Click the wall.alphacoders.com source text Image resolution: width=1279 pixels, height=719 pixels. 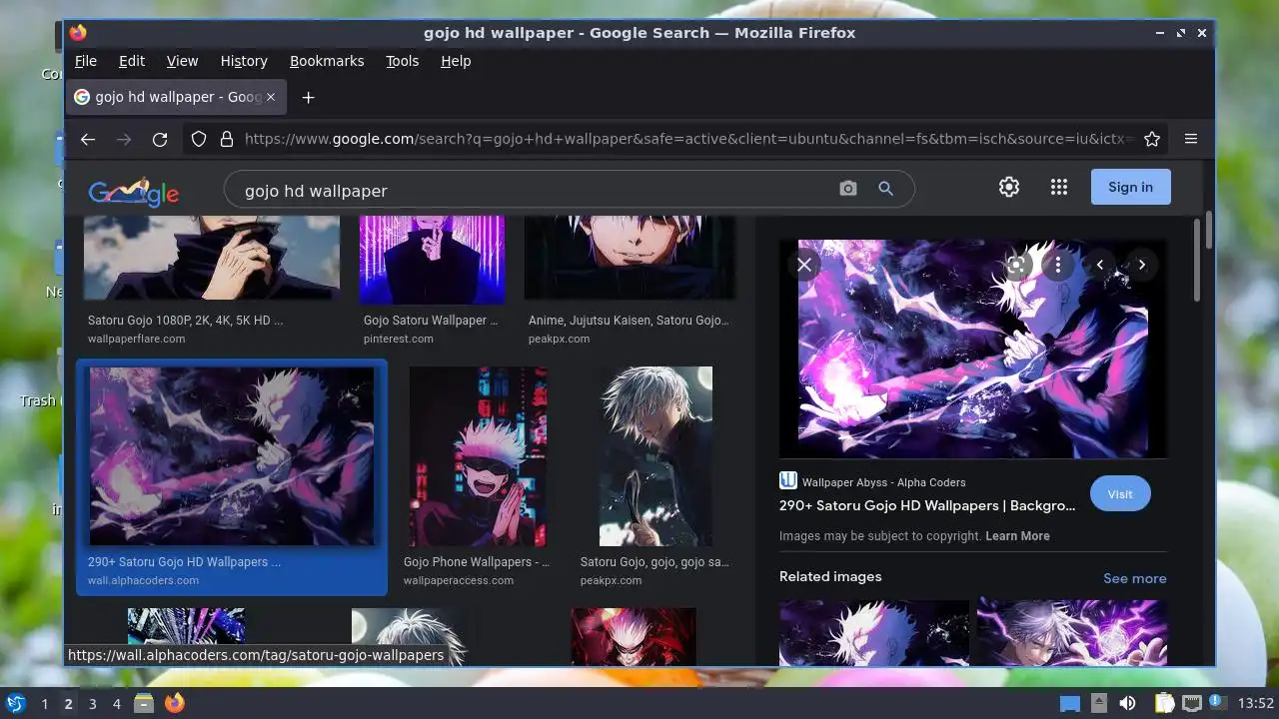point(143,580)
